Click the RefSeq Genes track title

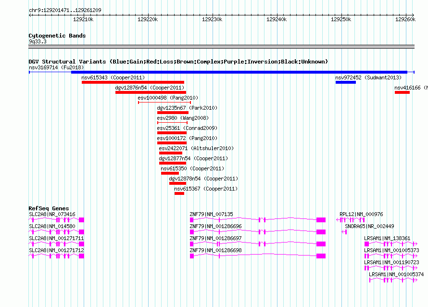pyautogui.click(x=49, y=208)
